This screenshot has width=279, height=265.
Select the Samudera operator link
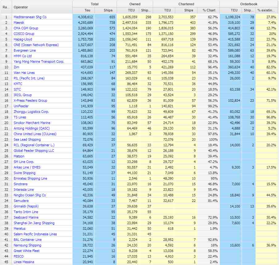point(21,200)
